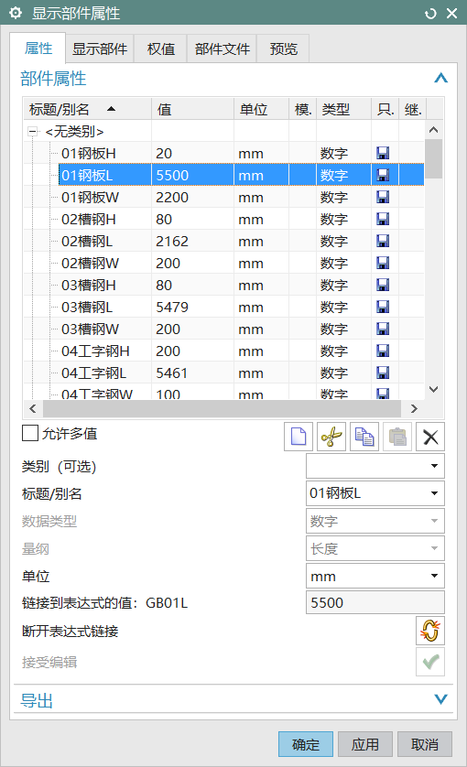
Task: Sort by the 标题/别名 column header
Action: pyautogui.click(x=88, y=109)
